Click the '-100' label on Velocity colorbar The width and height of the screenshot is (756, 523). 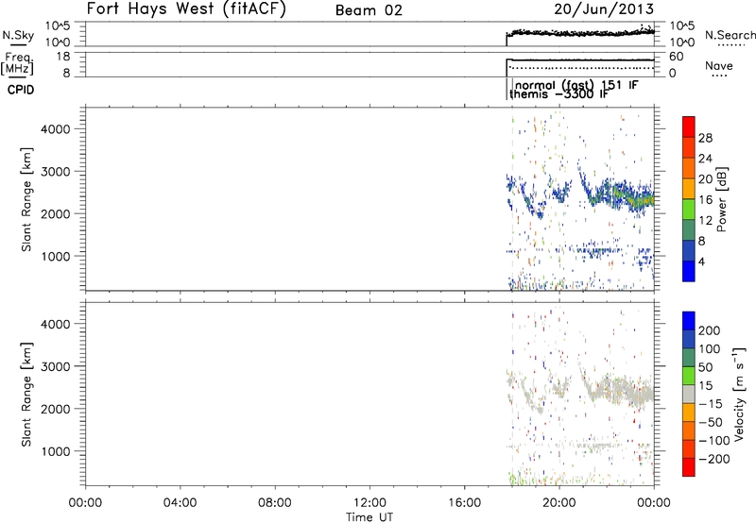[714, 441]
